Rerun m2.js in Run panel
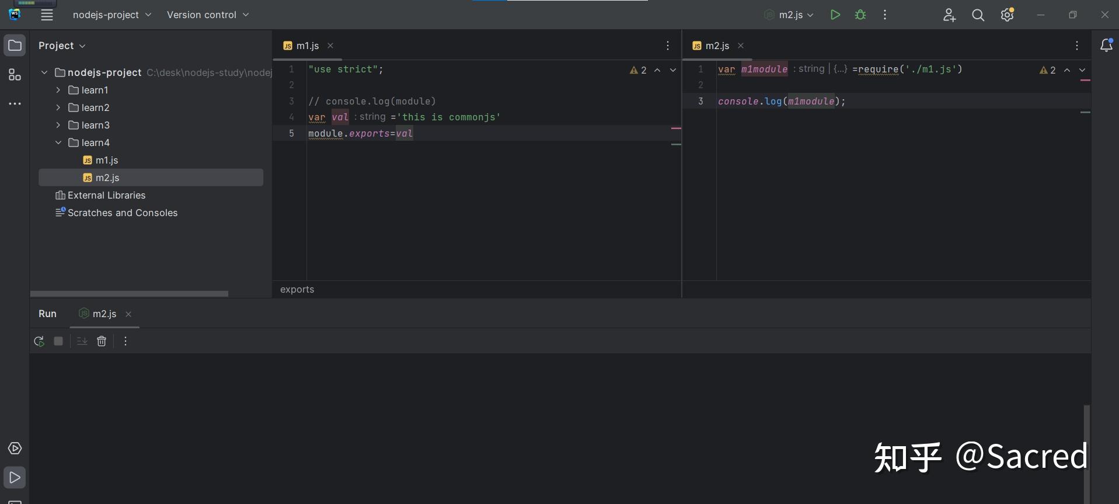Screen dimensions: 1119x504 [39, 341]
